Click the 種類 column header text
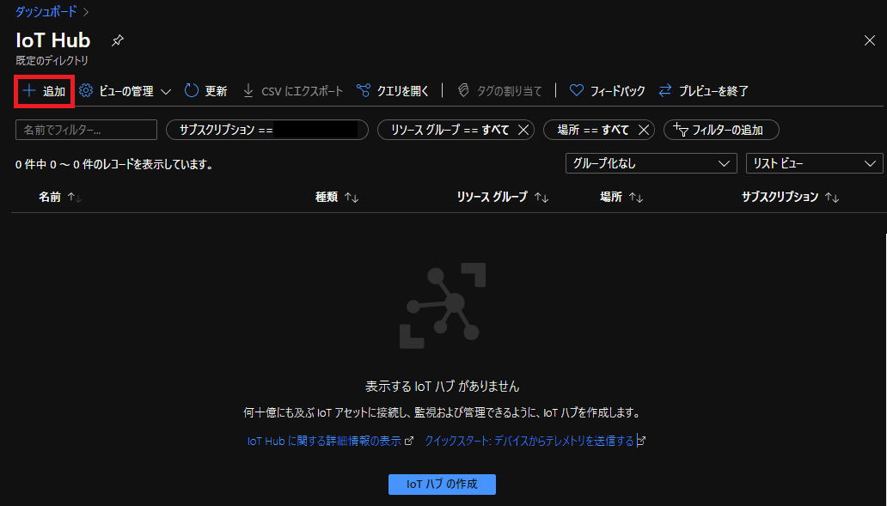 click(327, 197)
